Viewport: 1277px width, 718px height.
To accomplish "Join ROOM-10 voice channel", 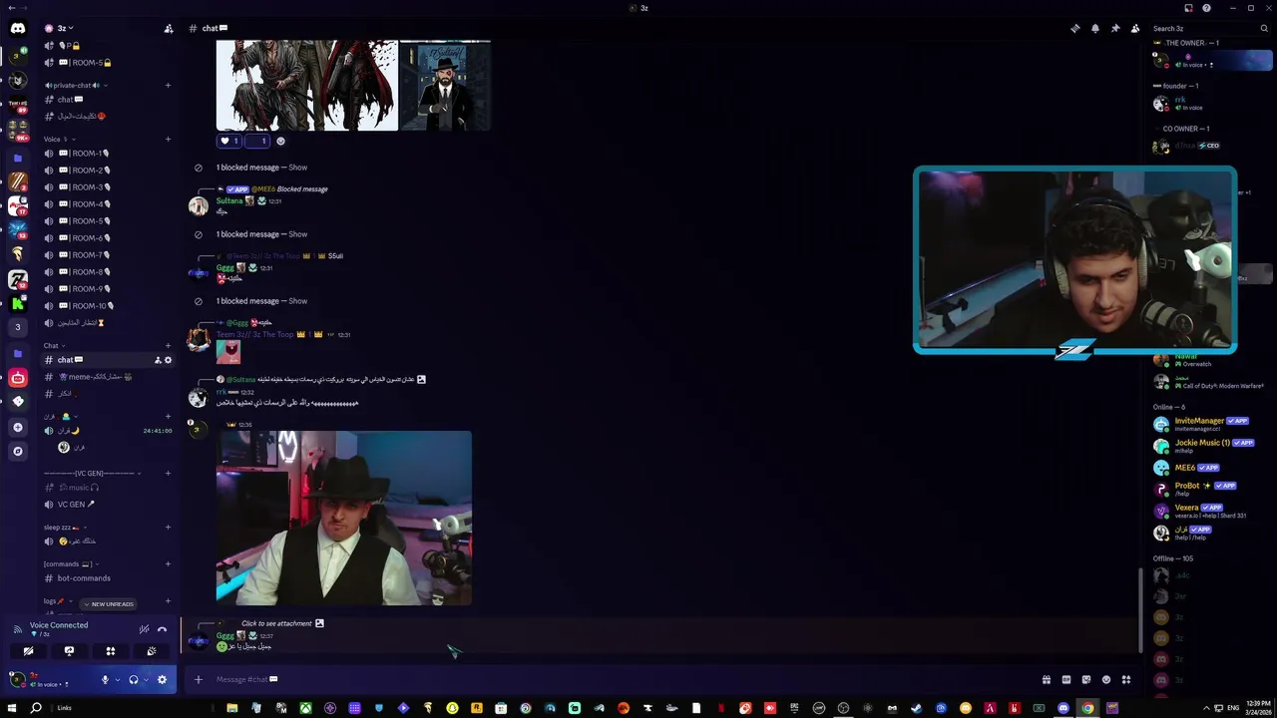I will tap(108, 305).
